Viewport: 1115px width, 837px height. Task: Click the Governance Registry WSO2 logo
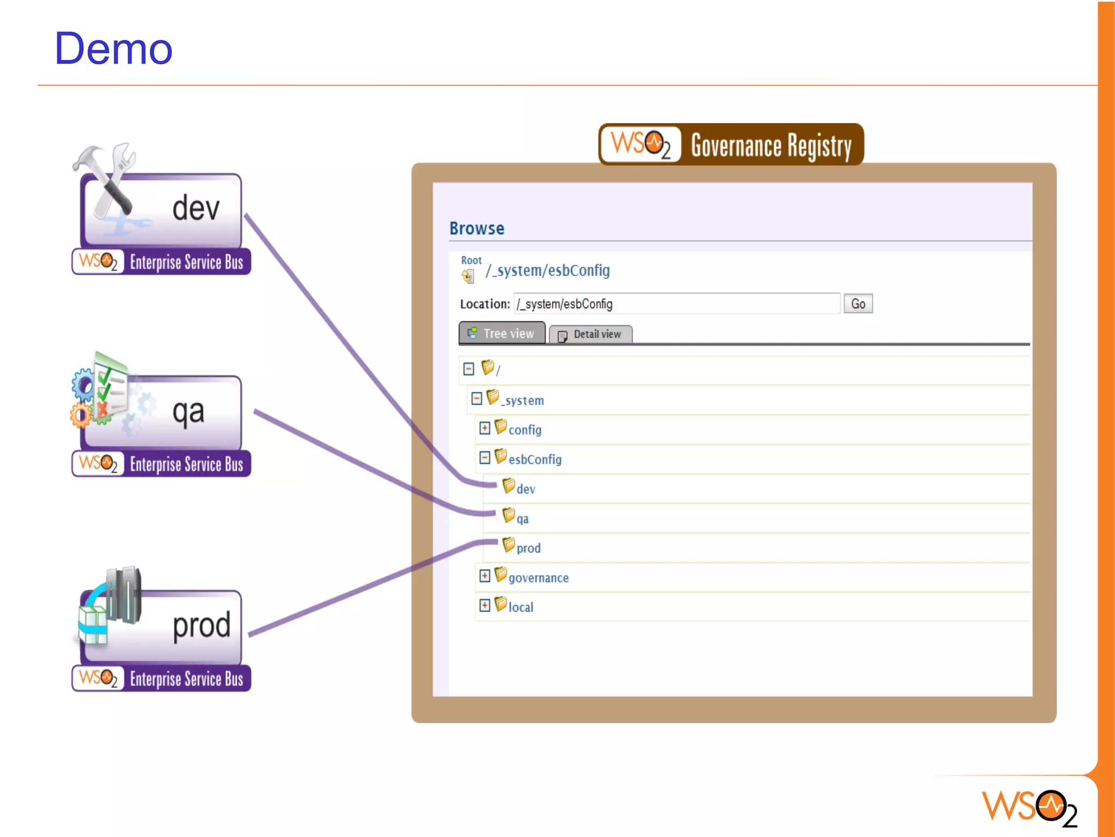click(641, 145)
